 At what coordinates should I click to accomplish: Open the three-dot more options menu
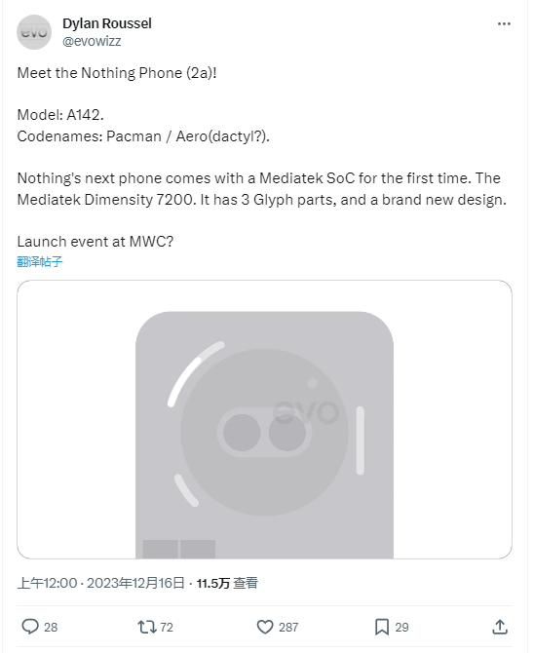(504, 24)
